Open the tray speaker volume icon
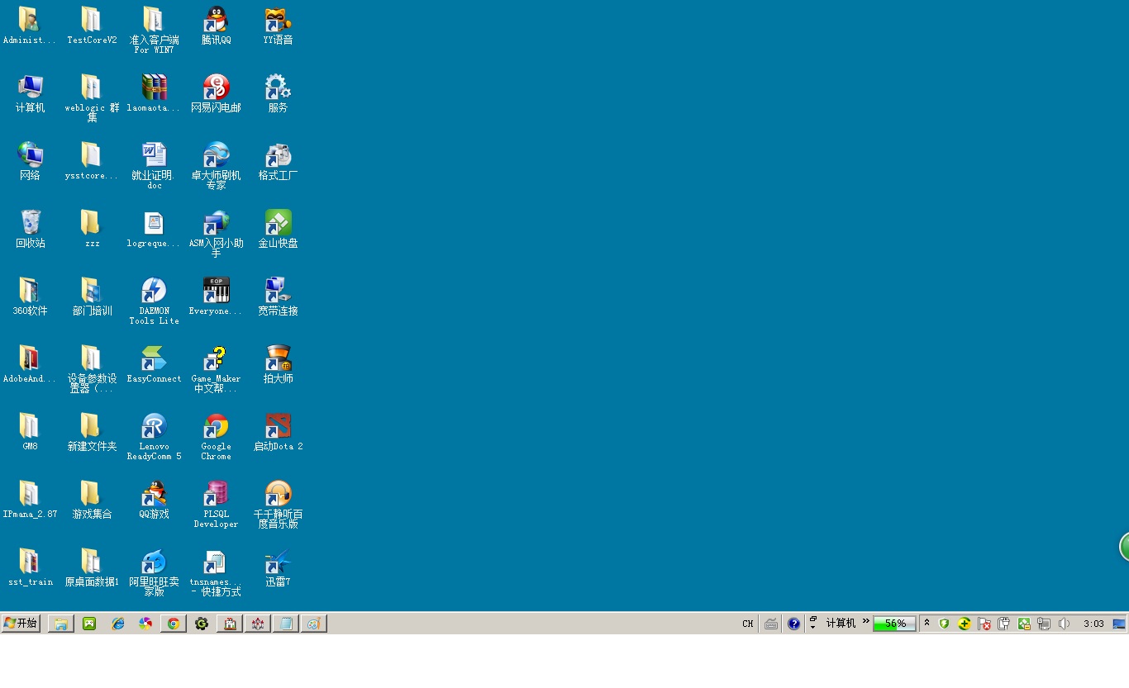 (1065, 624)
